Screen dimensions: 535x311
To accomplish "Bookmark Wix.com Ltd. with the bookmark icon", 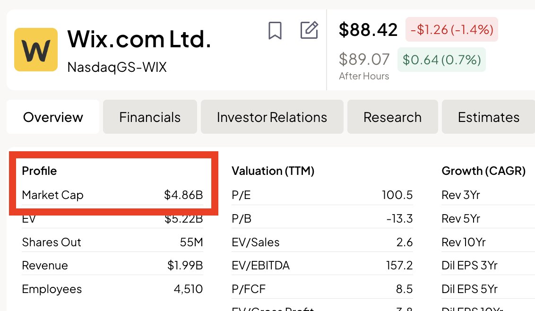I will 275,31.
